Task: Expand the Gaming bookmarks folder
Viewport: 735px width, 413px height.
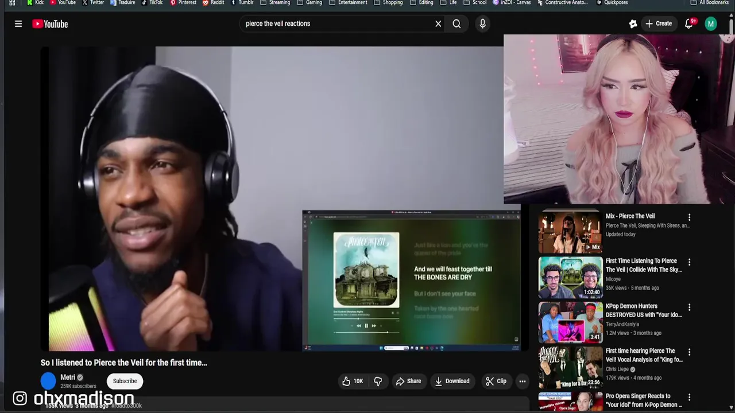Action: tap(310, 3)
